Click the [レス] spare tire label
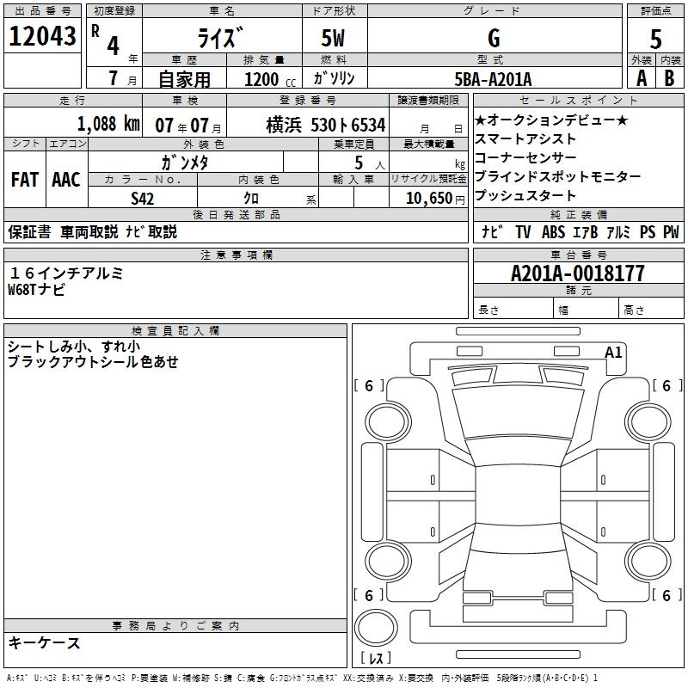Viewport: 688px width, 688px height. pos(376,658)
